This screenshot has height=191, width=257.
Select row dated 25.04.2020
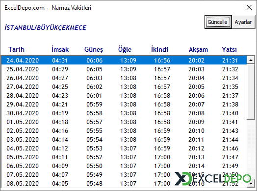point(124,69)
